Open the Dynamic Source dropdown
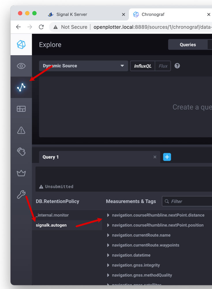212x289 pixels. 83,66
